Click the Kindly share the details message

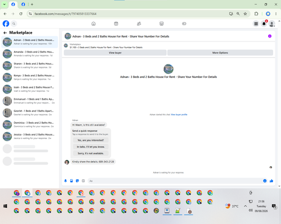pyautogui.click(x=93, y=162)
